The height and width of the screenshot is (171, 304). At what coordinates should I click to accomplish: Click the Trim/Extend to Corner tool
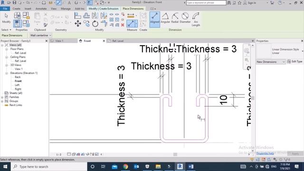click(104, 24)
